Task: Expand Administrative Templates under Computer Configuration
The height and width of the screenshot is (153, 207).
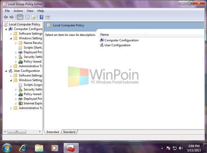Action: point(11,66)
